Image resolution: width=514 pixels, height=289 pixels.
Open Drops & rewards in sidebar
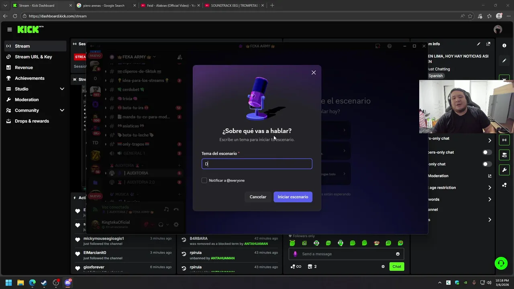tap(36, 121)
